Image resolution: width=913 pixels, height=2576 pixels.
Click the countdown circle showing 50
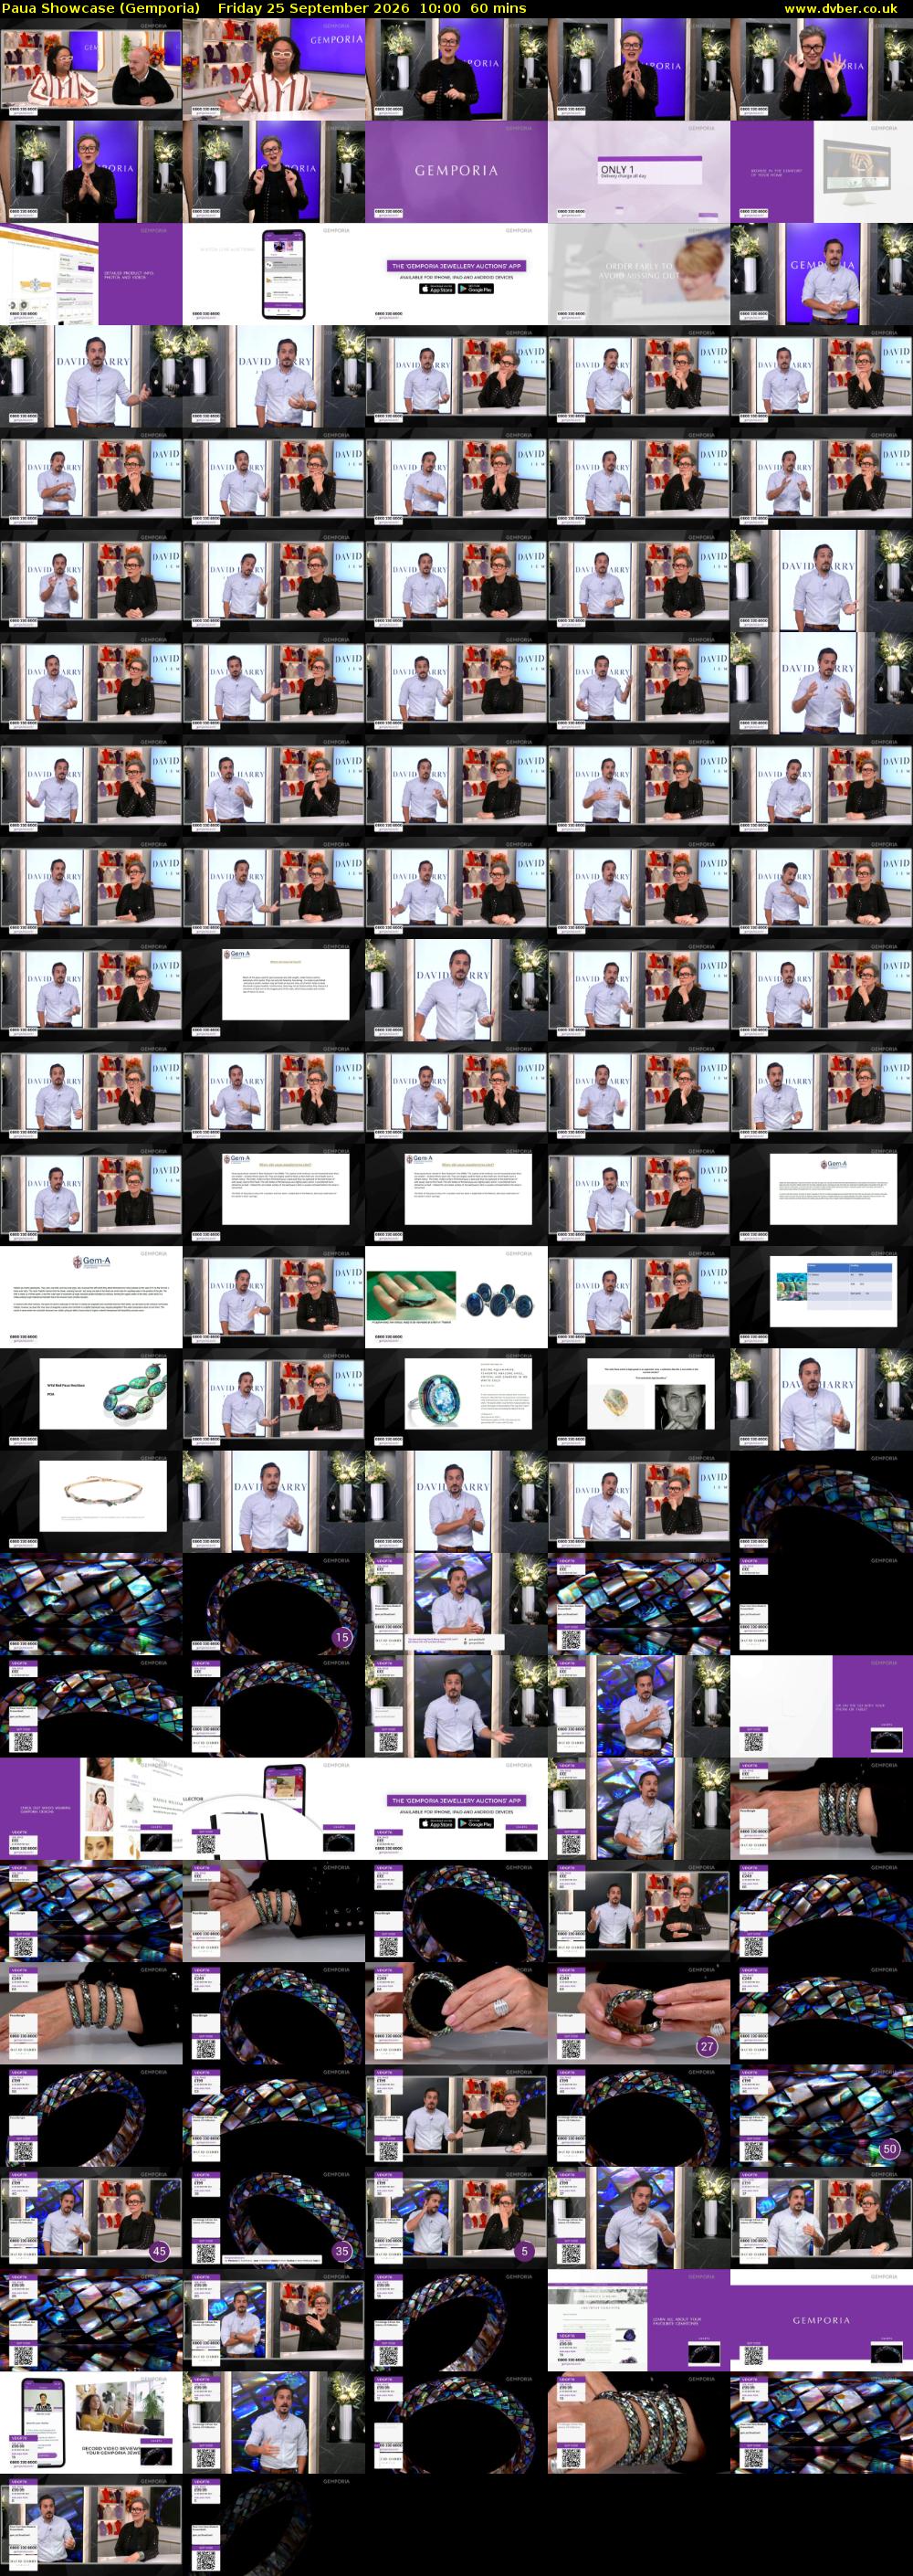[x=890, y=2149]
